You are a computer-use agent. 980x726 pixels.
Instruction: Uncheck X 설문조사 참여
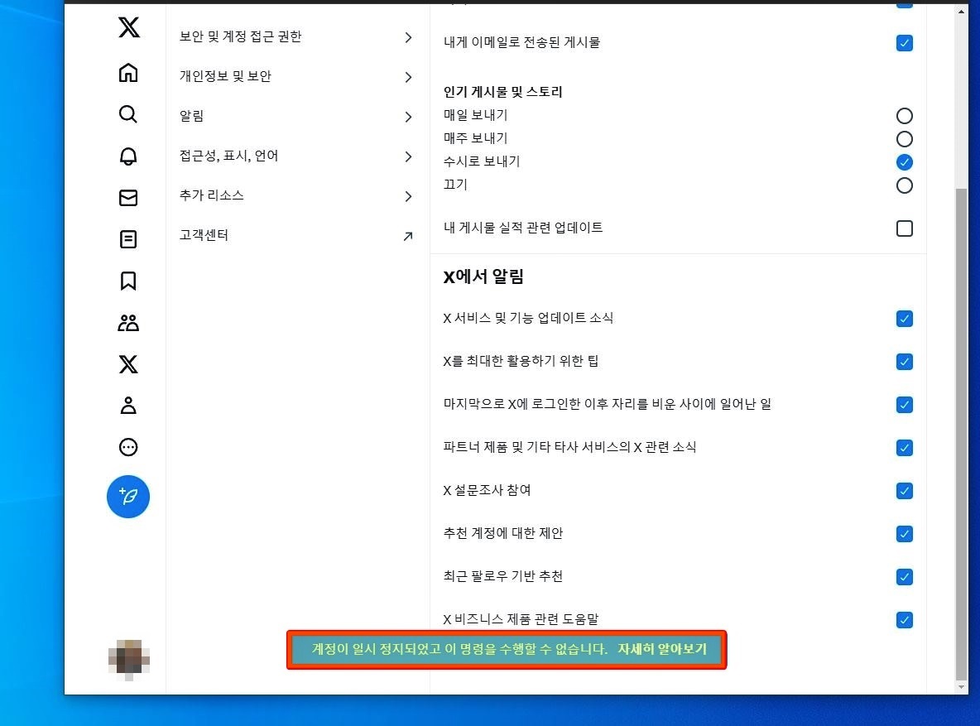[904, 491]
